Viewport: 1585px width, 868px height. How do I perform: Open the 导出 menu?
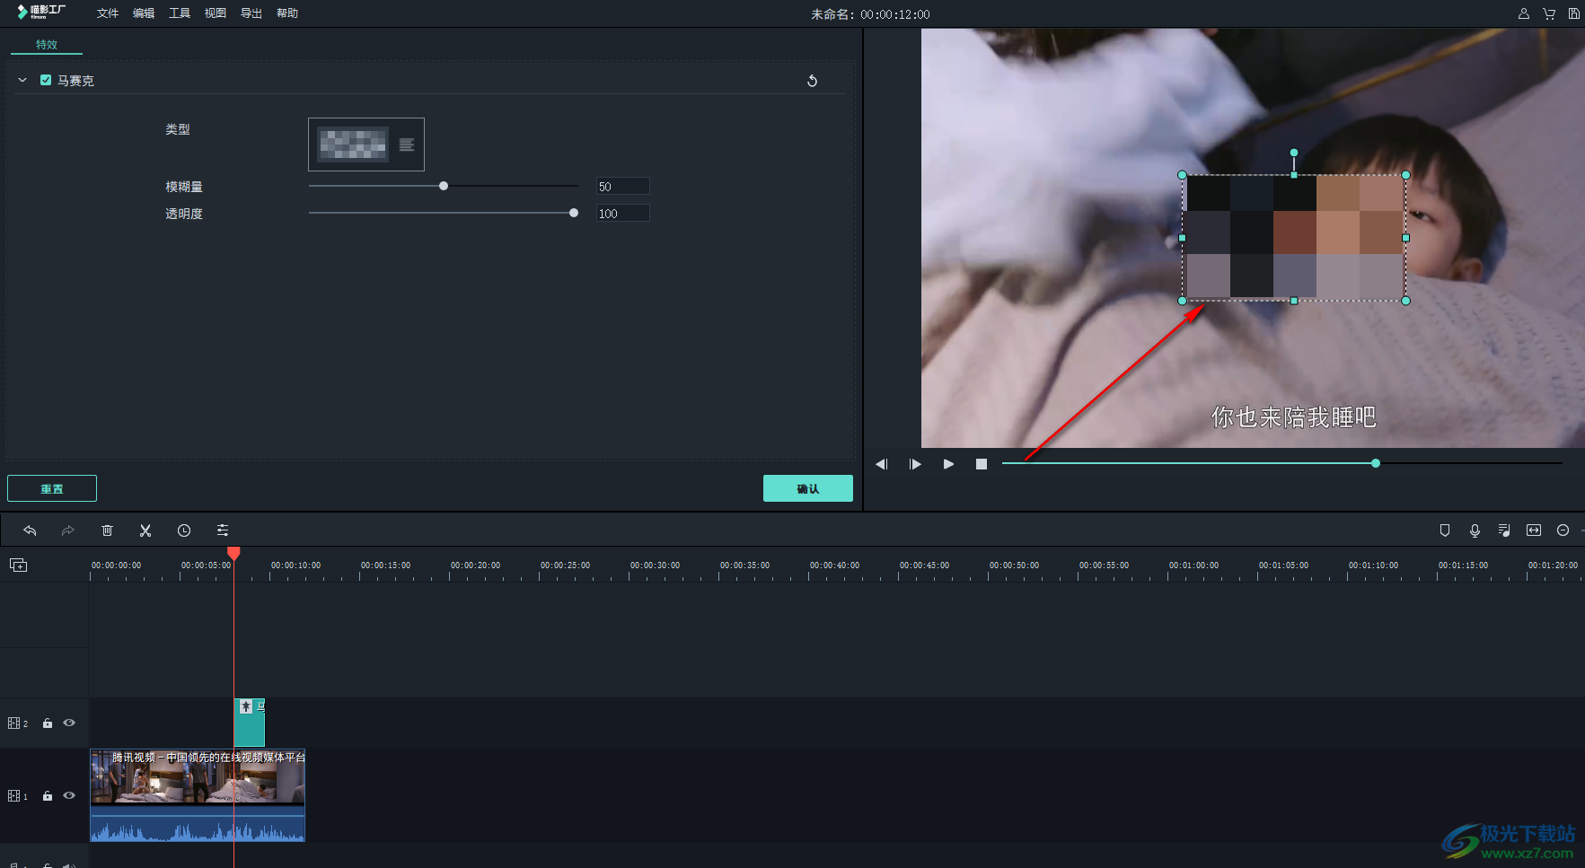point(251,13)
